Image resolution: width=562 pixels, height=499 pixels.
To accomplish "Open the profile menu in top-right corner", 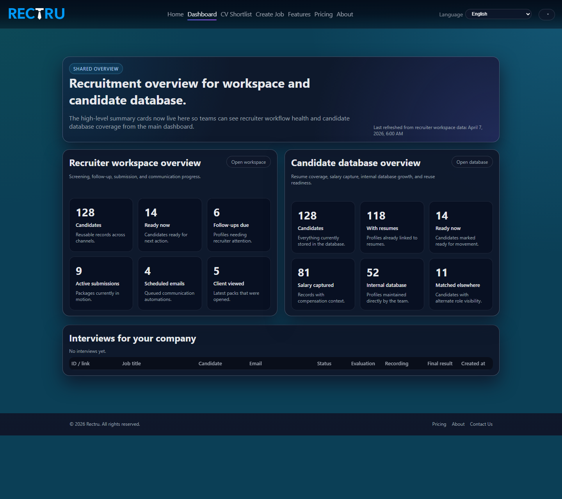I will tap(546, 14).
